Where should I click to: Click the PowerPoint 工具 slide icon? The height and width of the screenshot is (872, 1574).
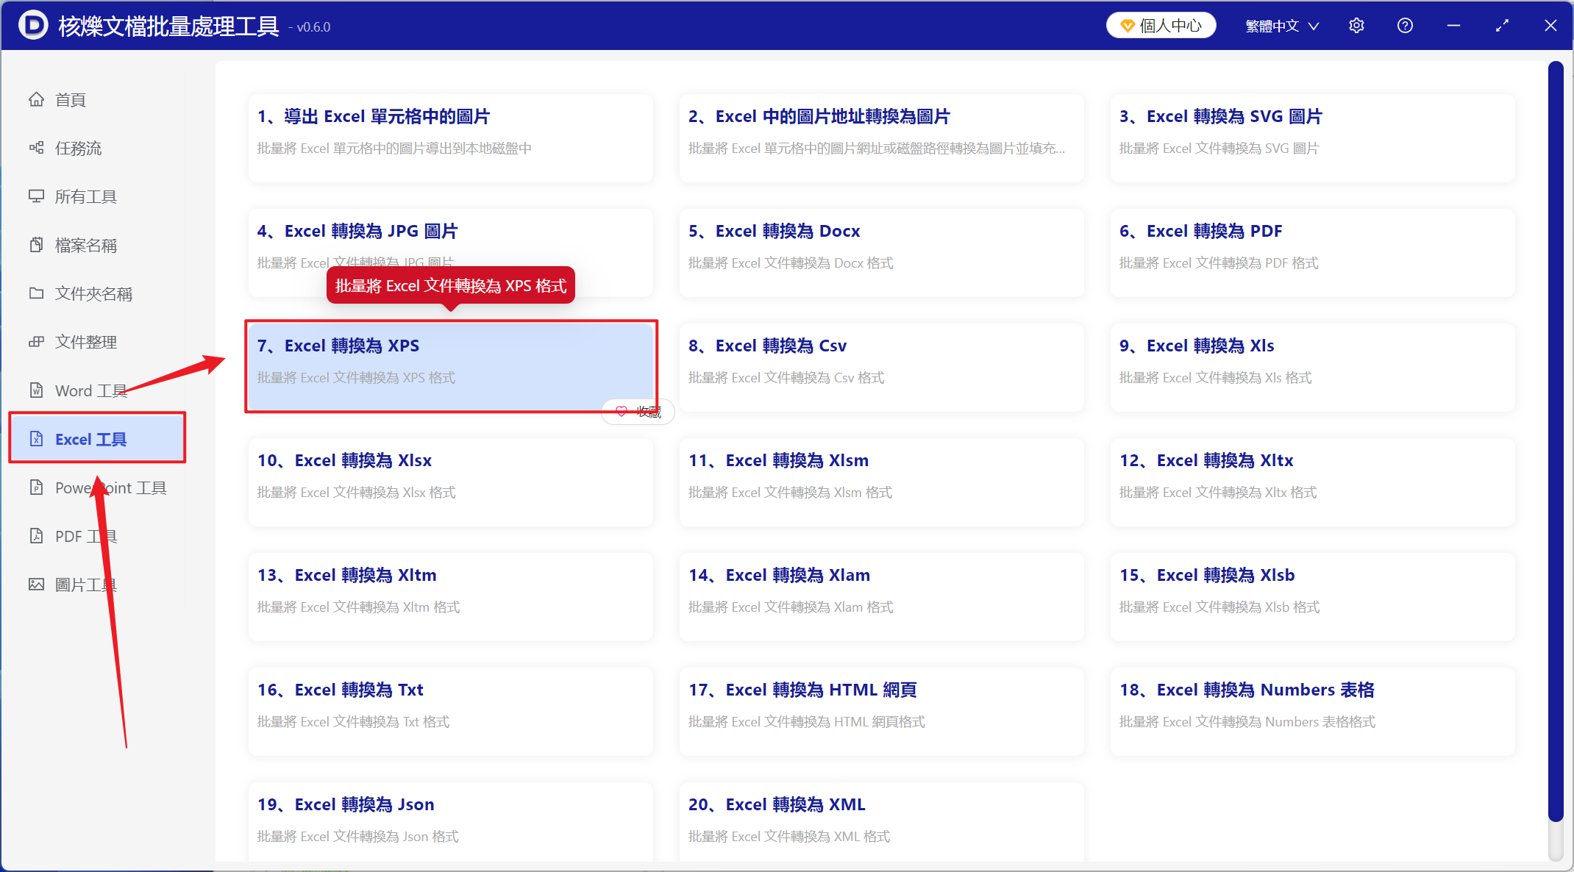[36, 487]
